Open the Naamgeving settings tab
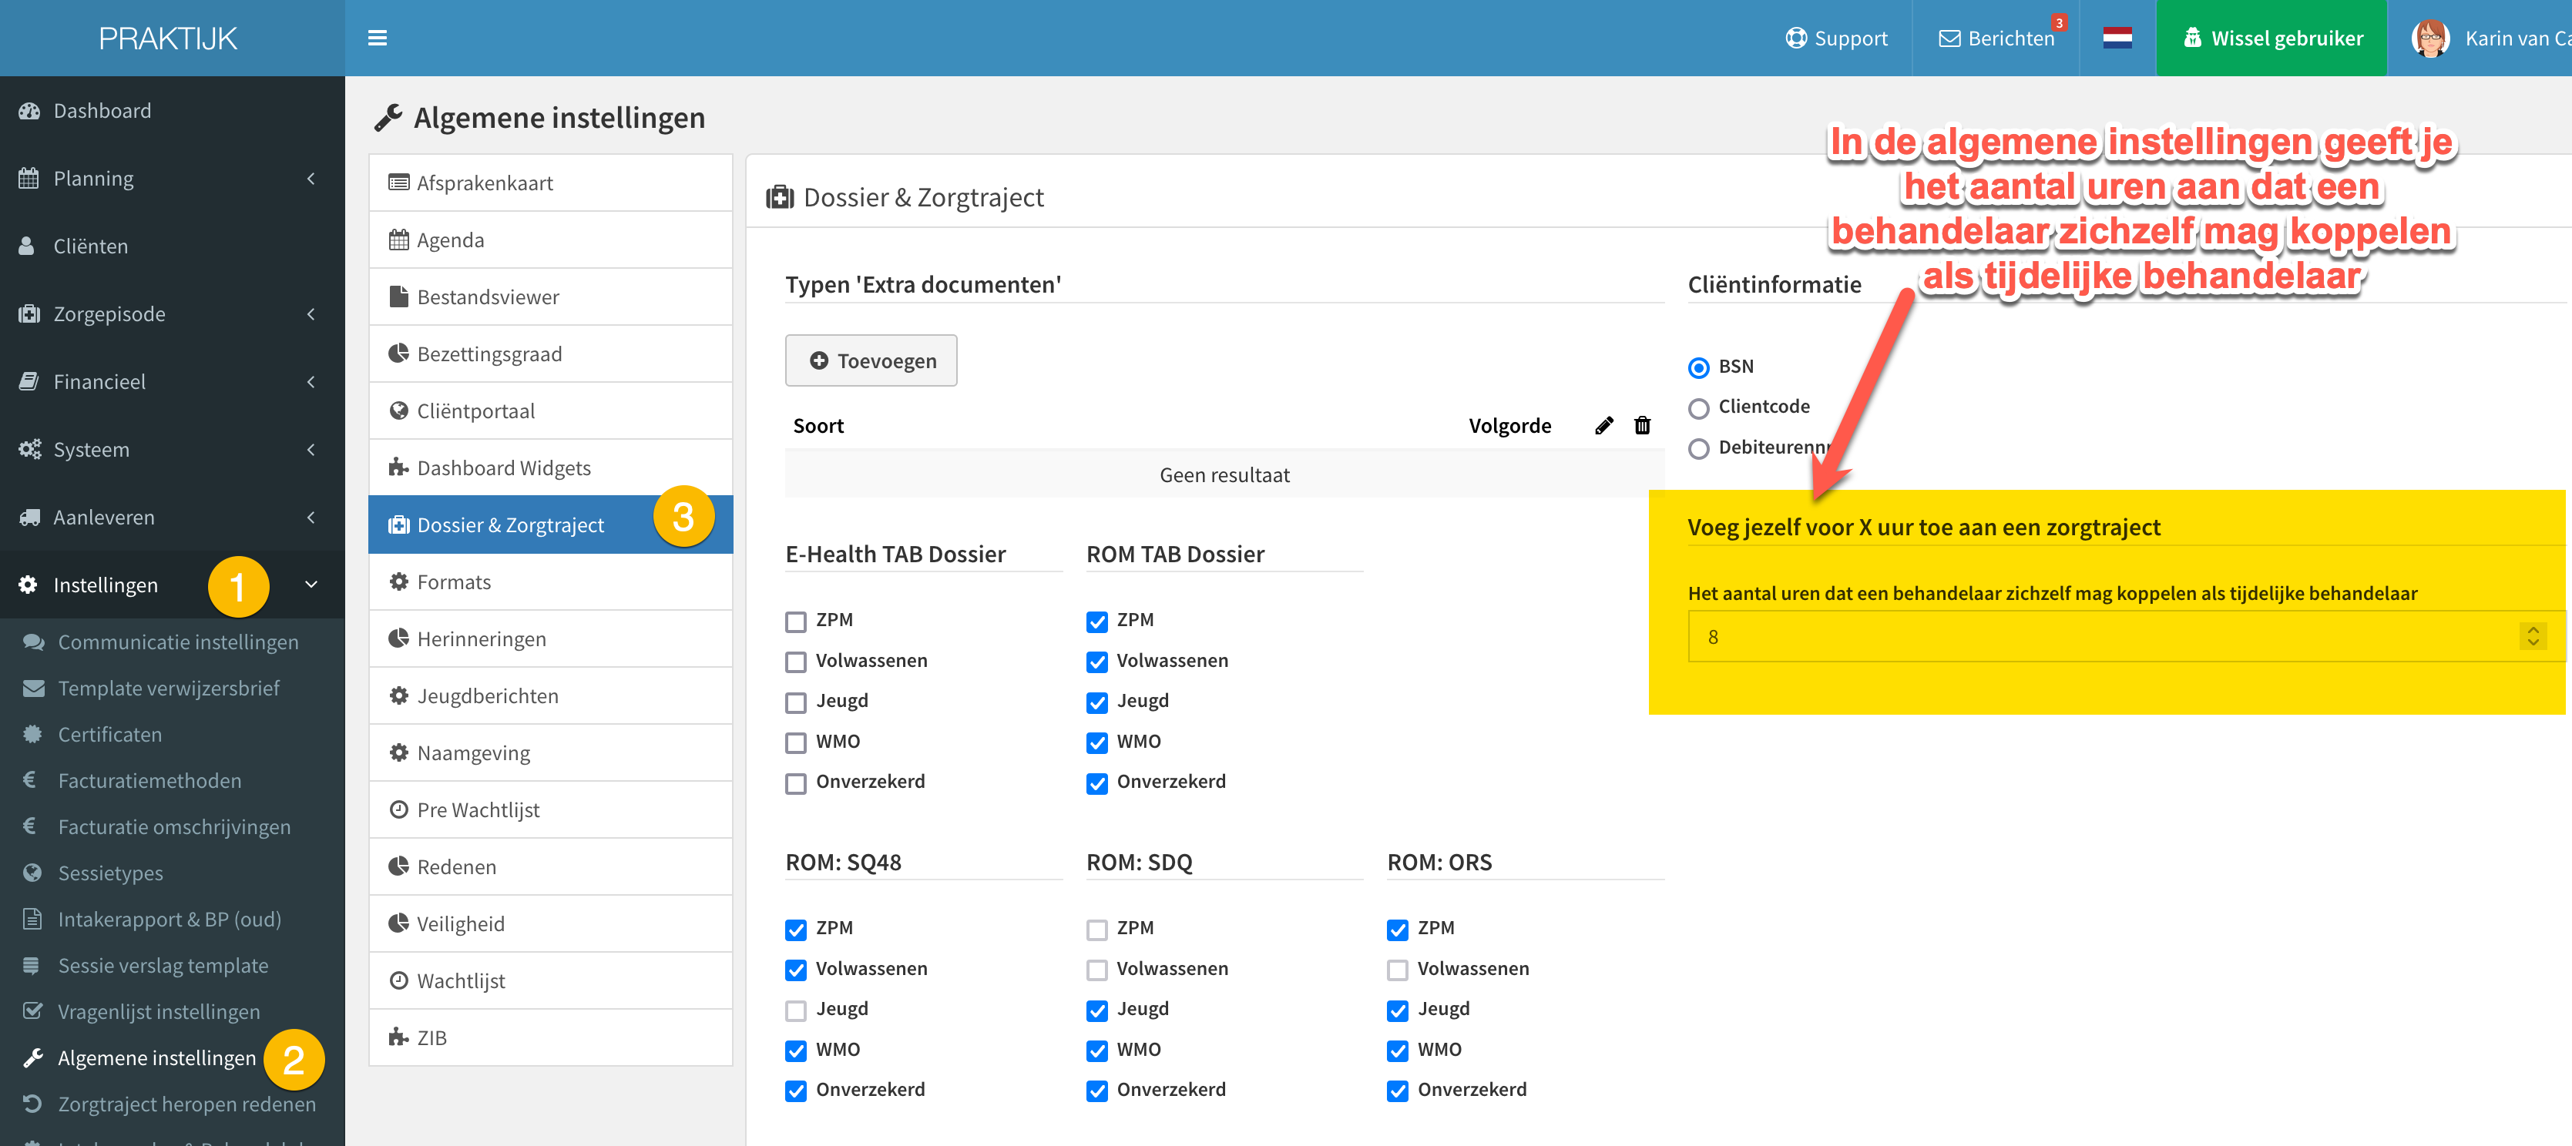The image size is (2572, 1146). pos(550,752)
